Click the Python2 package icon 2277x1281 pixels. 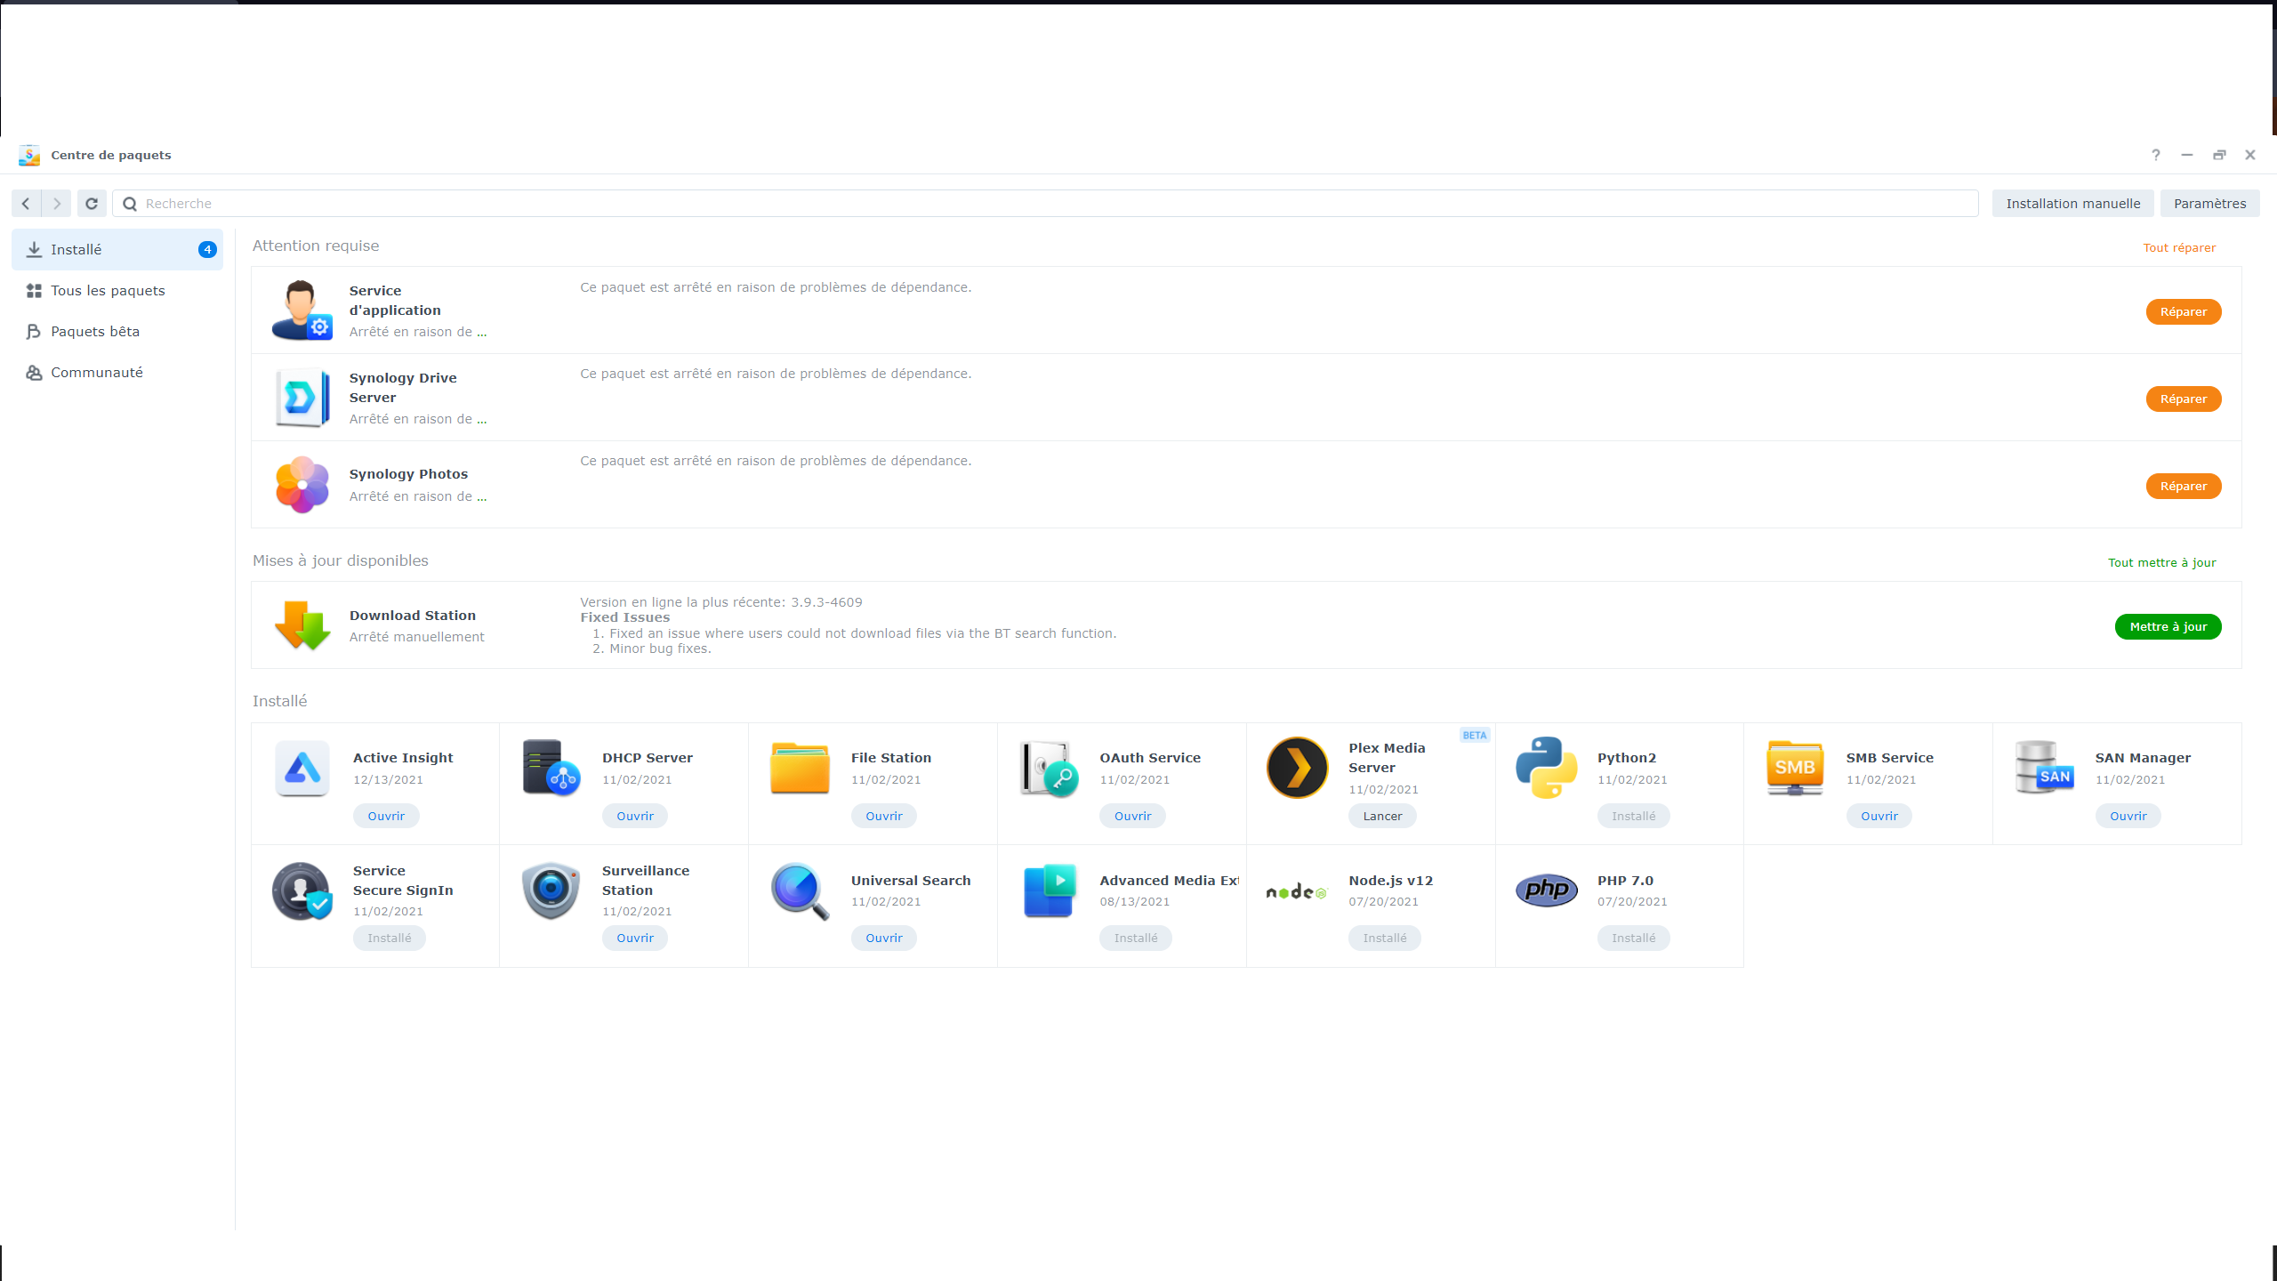[x=1546, y=768]
